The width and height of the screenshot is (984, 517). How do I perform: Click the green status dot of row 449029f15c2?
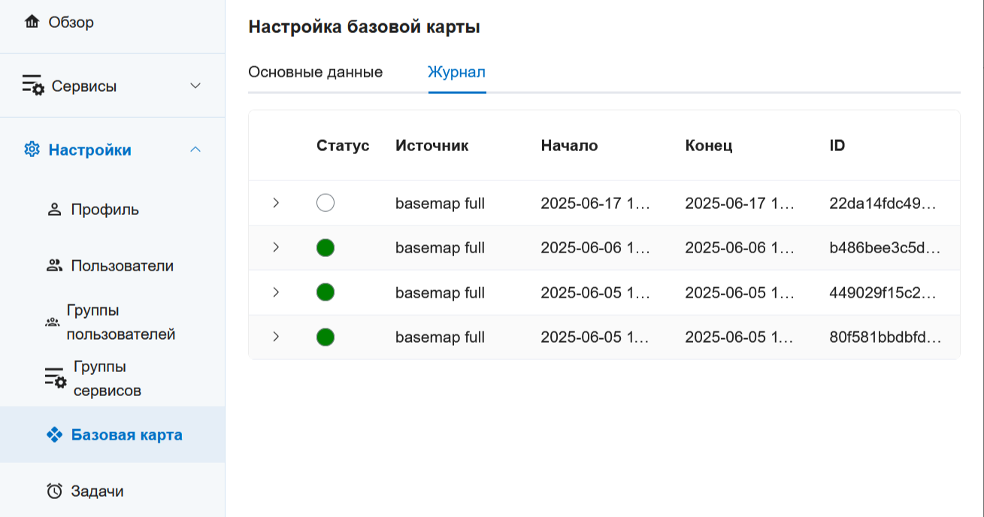tap(325, 292)
